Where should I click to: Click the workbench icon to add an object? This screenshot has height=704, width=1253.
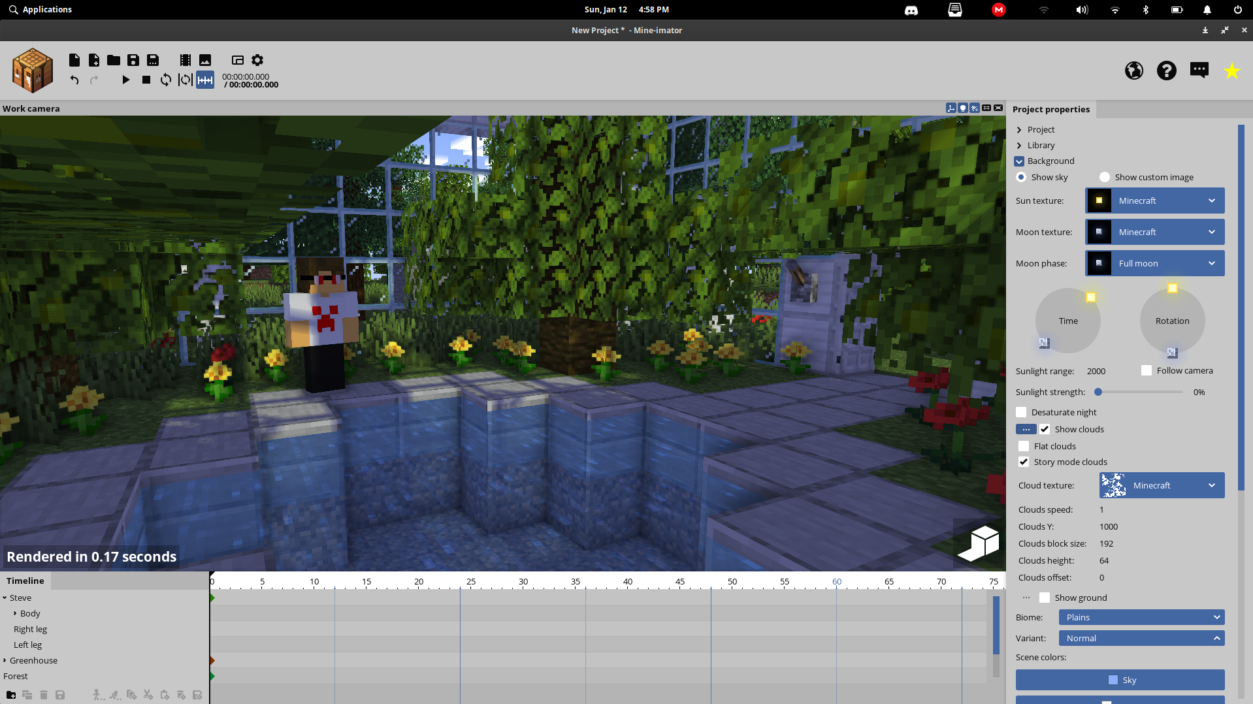33,70
